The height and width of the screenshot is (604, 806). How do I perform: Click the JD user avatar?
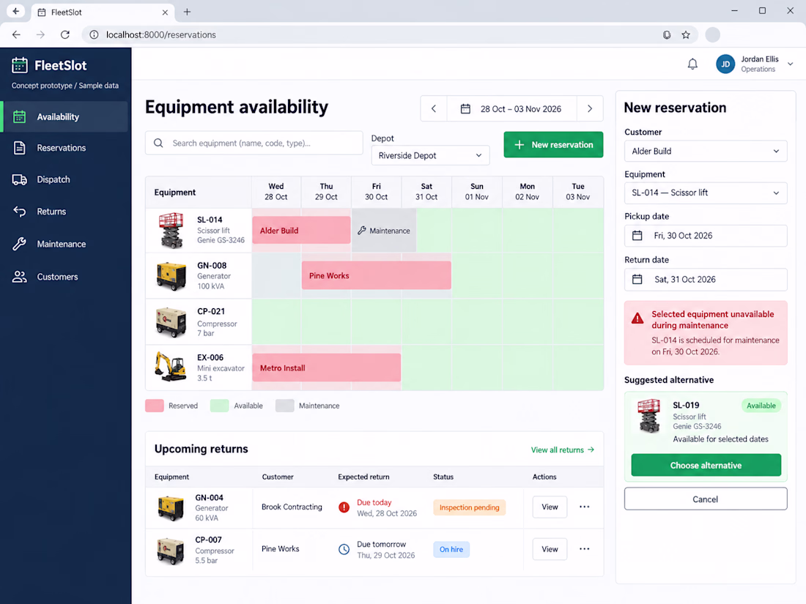725,64
